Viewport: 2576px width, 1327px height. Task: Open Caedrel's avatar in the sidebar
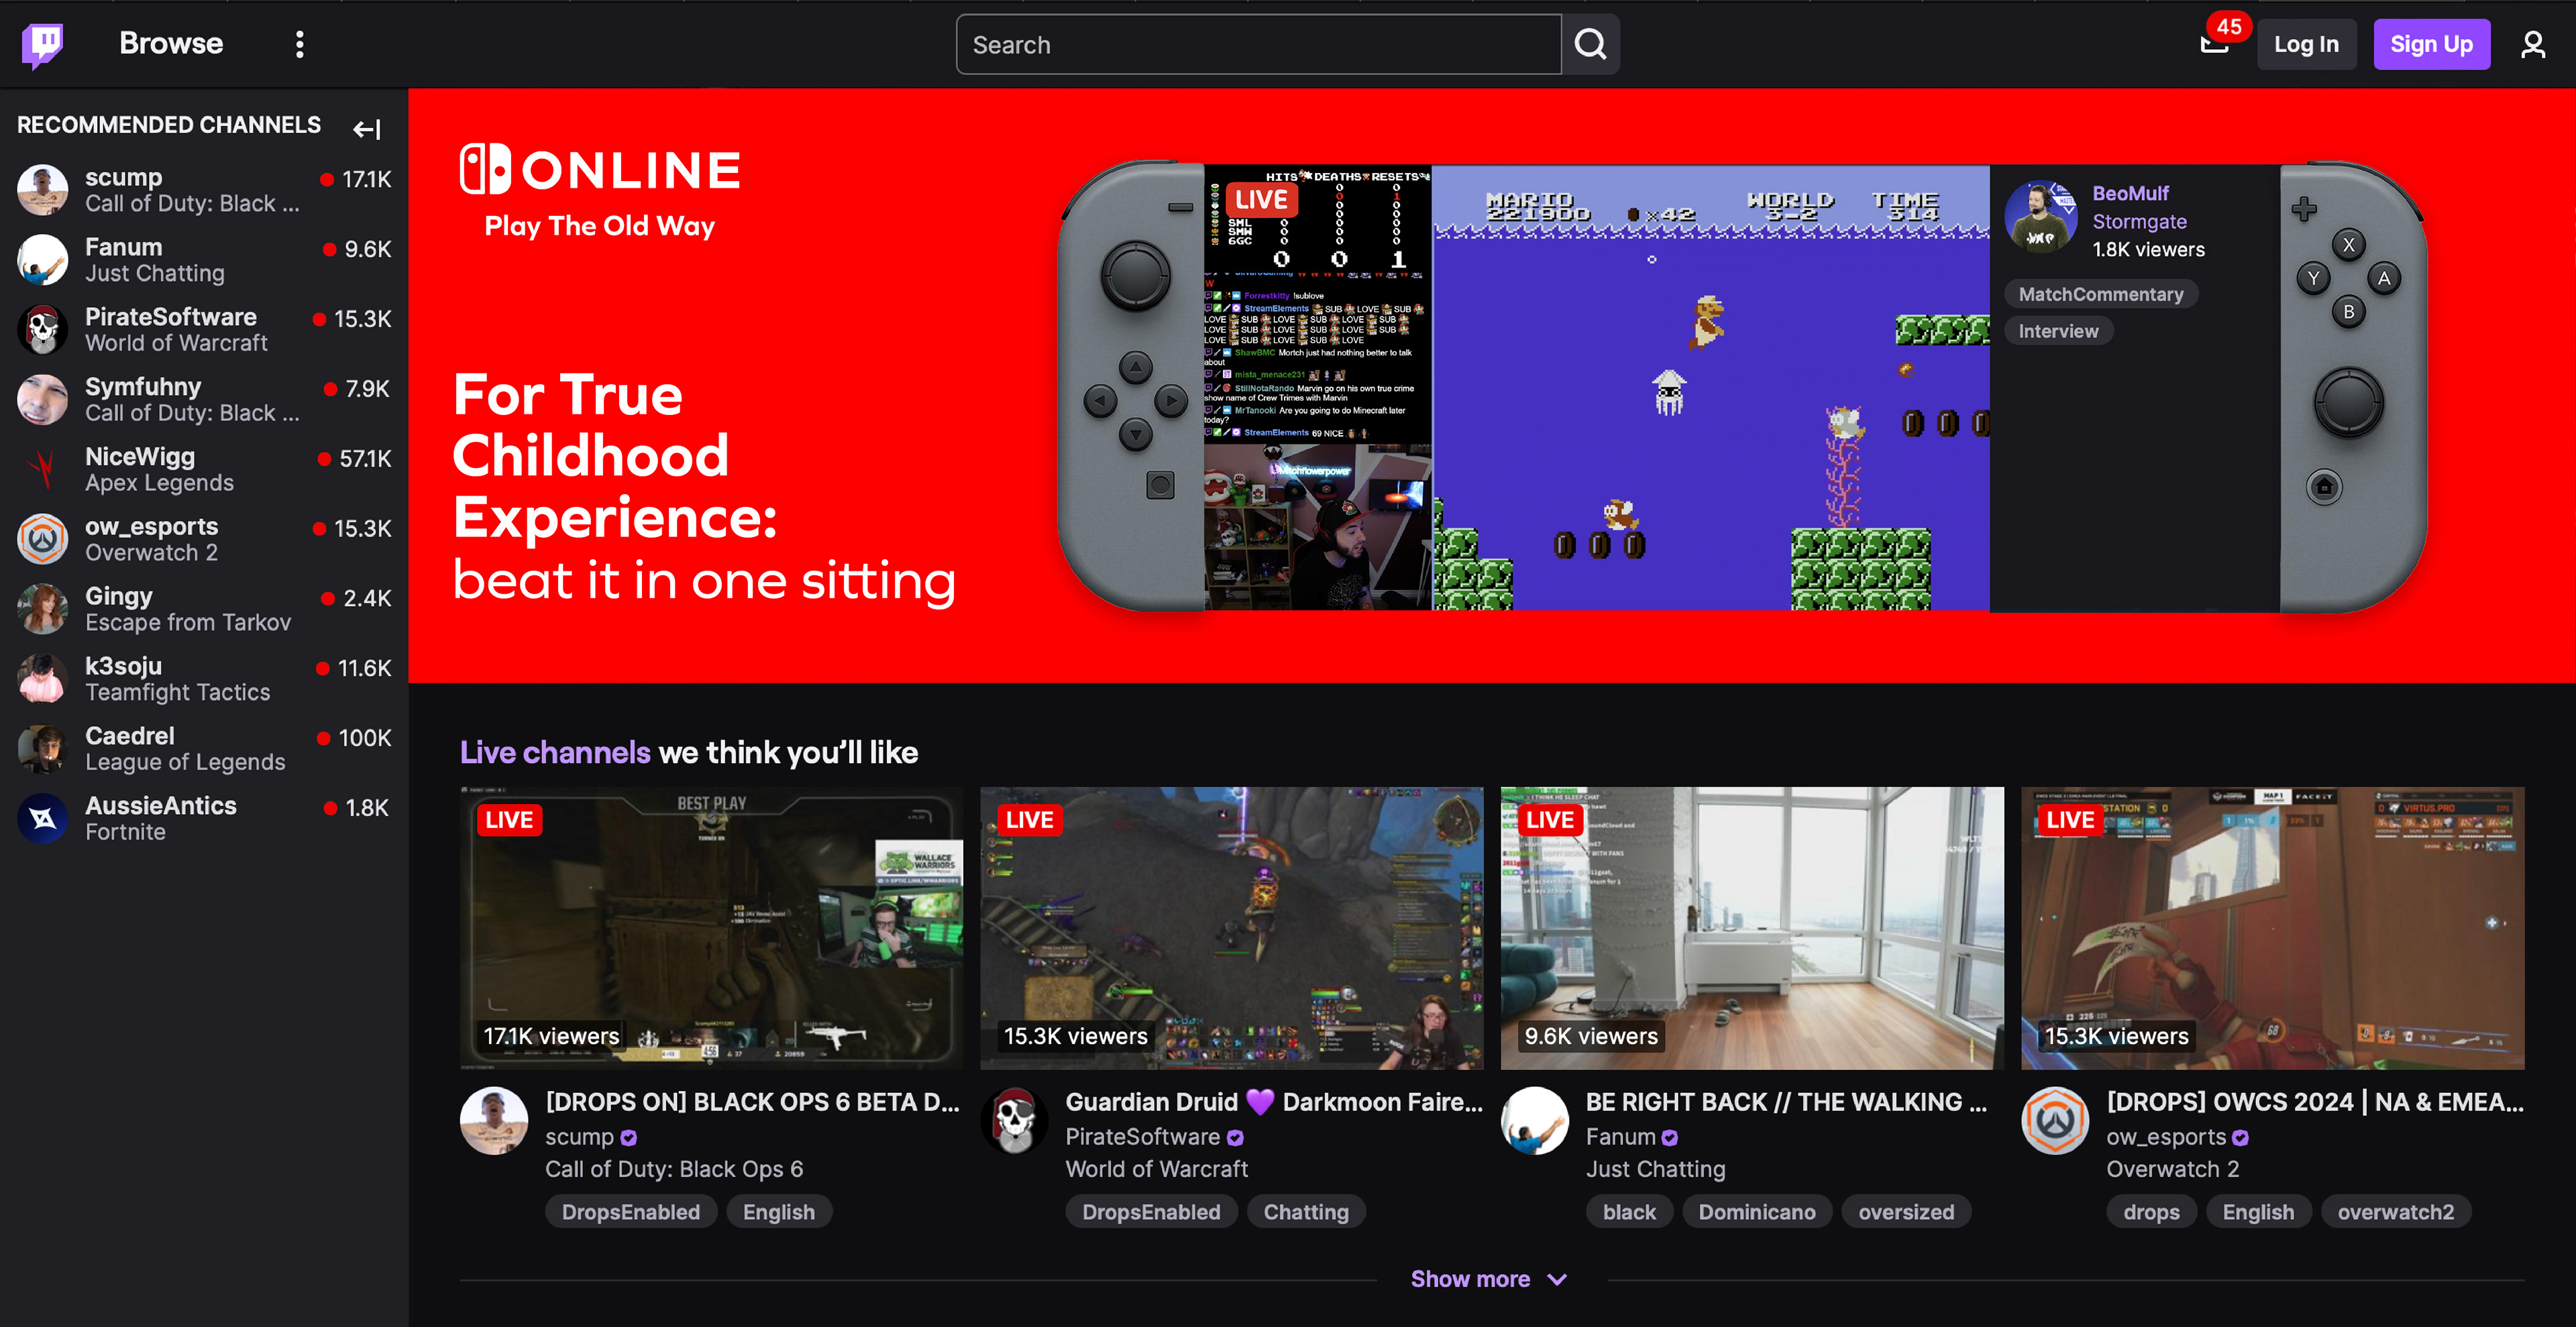click(42, 750)
